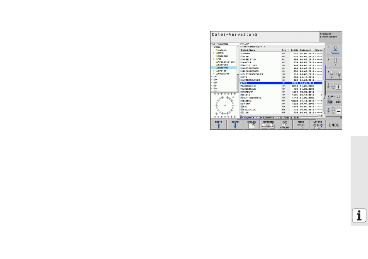Click the Status column header
This screenshot has height=259, width=368.
[319, 50]
